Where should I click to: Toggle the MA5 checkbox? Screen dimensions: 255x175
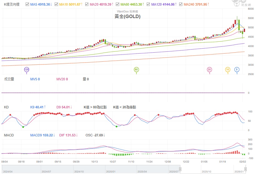[x=27, y=5]
